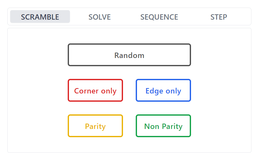View the SEQUENCE panel
260x160 pixels.
159,17
